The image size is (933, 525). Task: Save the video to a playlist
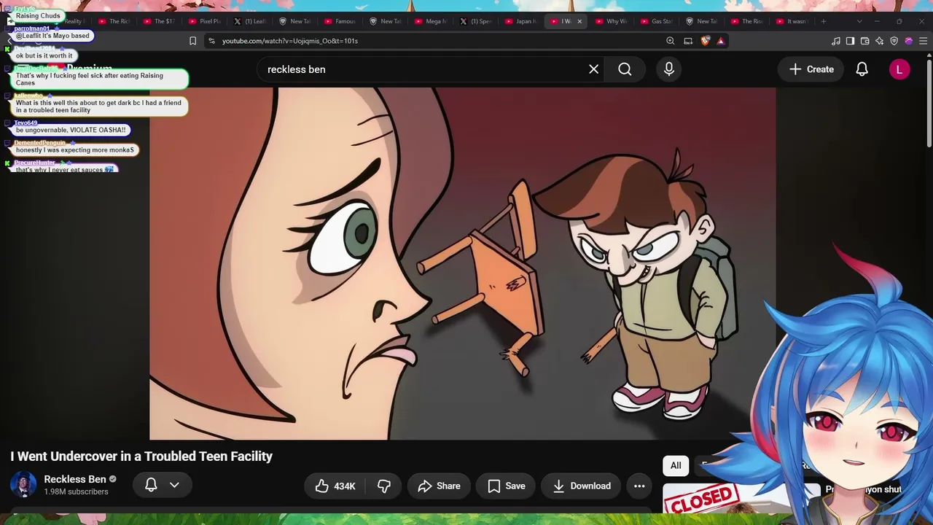[x=507, y=486]
